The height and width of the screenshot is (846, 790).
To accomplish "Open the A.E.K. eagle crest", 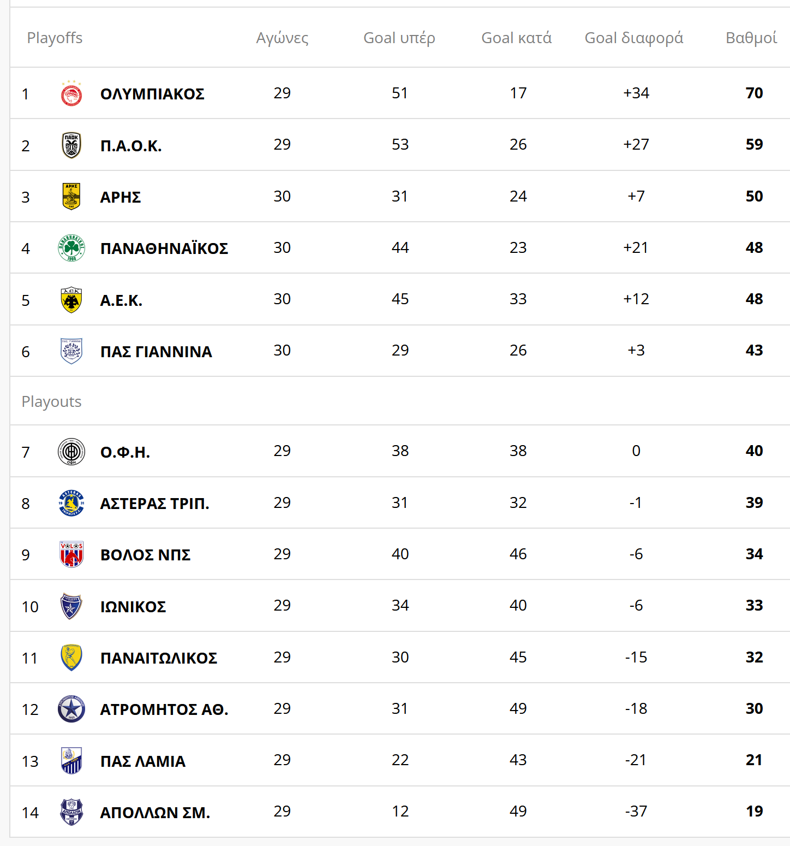I will coord(71,300).
